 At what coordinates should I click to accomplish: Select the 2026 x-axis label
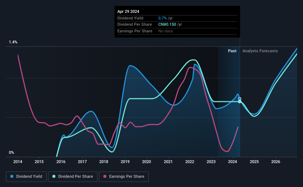pos(276,162)
